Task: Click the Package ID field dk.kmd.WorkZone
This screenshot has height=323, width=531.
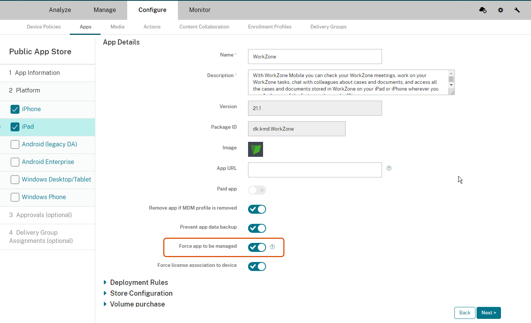Action: (297, 129)
